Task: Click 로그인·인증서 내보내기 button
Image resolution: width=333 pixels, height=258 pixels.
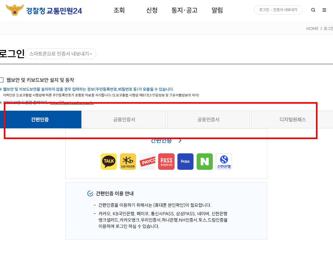Action: pyautogui.click(x=278, y=10)
